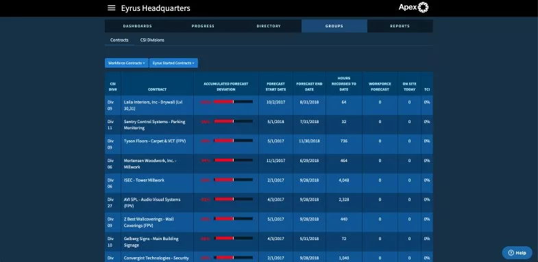This screenshot has width=538, height=262.
Task: Sort by the Contract column header
Action: [157, 90]
